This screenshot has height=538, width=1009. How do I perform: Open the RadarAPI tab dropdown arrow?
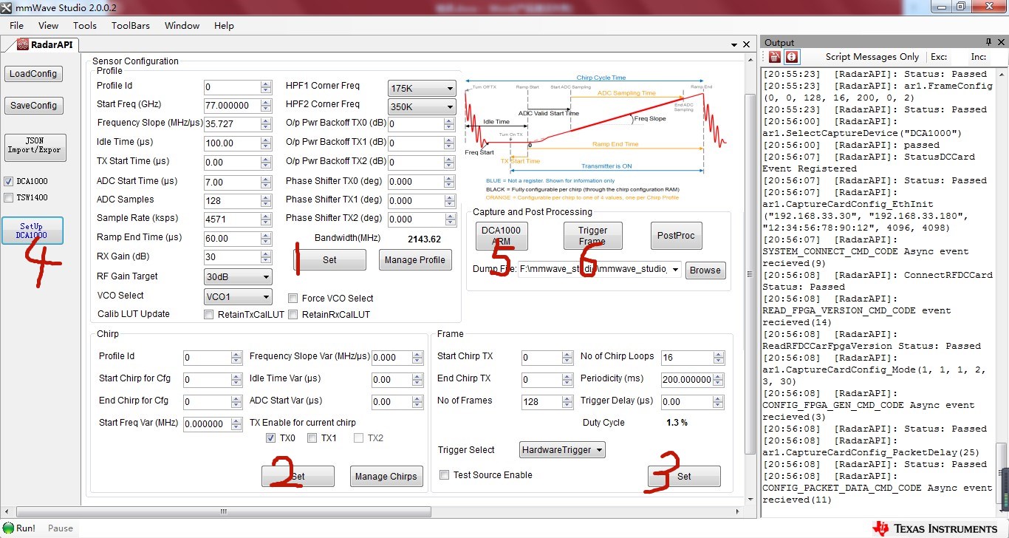pyautogui.click(x=734, y=44)
